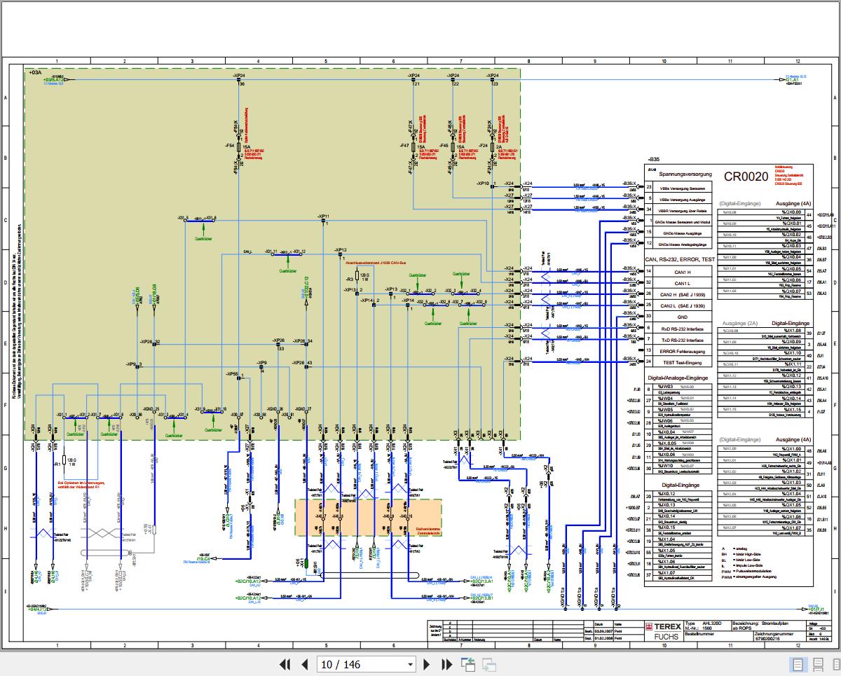Image resolution: width=841 pixels, height=676 pixels.
Task: Go forward to the next view
Action: [488, 664]
